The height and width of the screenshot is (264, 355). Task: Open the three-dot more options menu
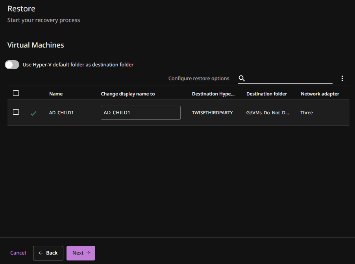coord(342,79)
